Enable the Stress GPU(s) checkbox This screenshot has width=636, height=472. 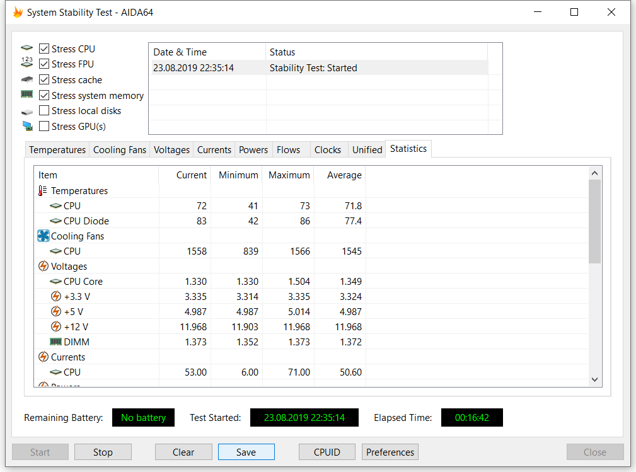coord(44,126)
